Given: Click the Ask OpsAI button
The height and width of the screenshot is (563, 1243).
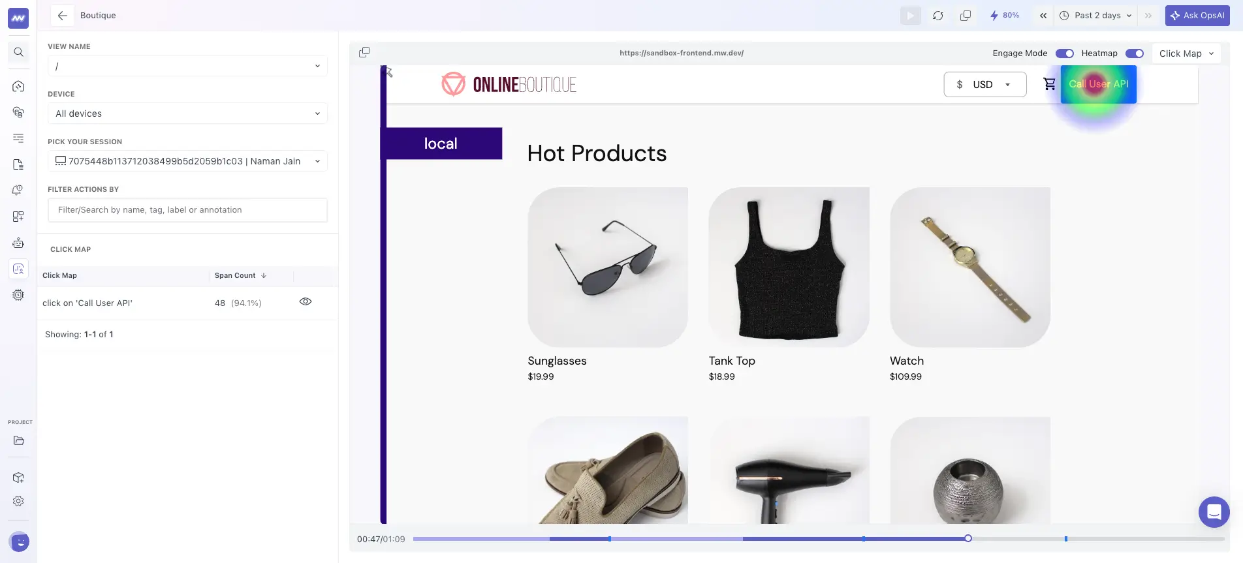Looking at the screenshot, I should tap(1197, 16).
